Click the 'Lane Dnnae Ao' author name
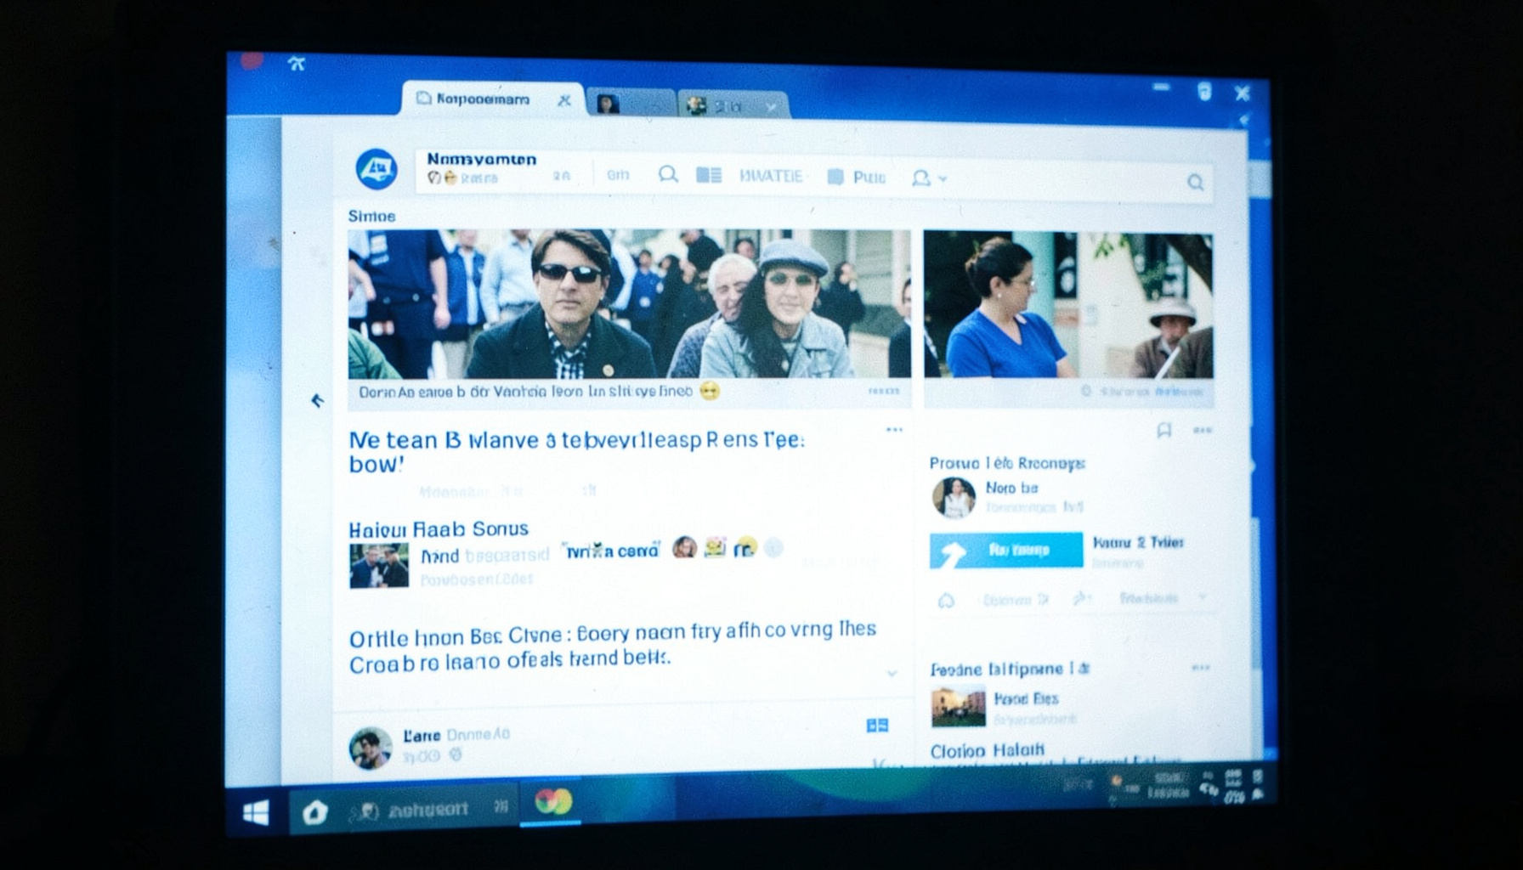Image resolution: width=1523 pixels, height=870 pixels. coord(456,735)
